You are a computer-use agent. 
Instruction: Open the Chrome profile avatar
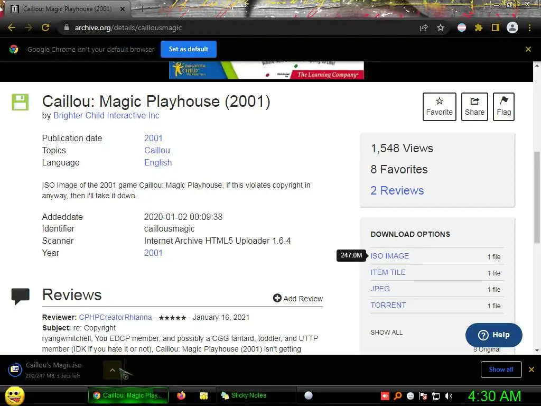pos(512,27)
